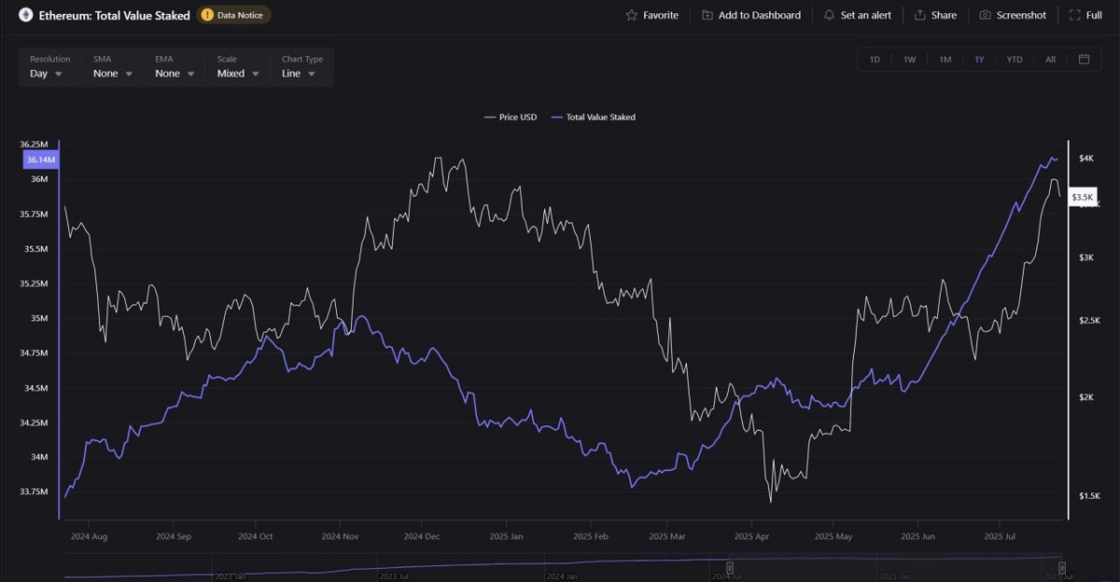This screenshot has height=582, width=1120.
Task: Expand the SMA dropdown
Action: pos(112,74)
